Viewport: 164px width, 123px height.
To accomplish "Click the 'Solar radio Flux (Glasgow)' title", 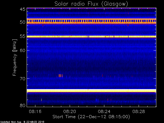I will [91, 4].
